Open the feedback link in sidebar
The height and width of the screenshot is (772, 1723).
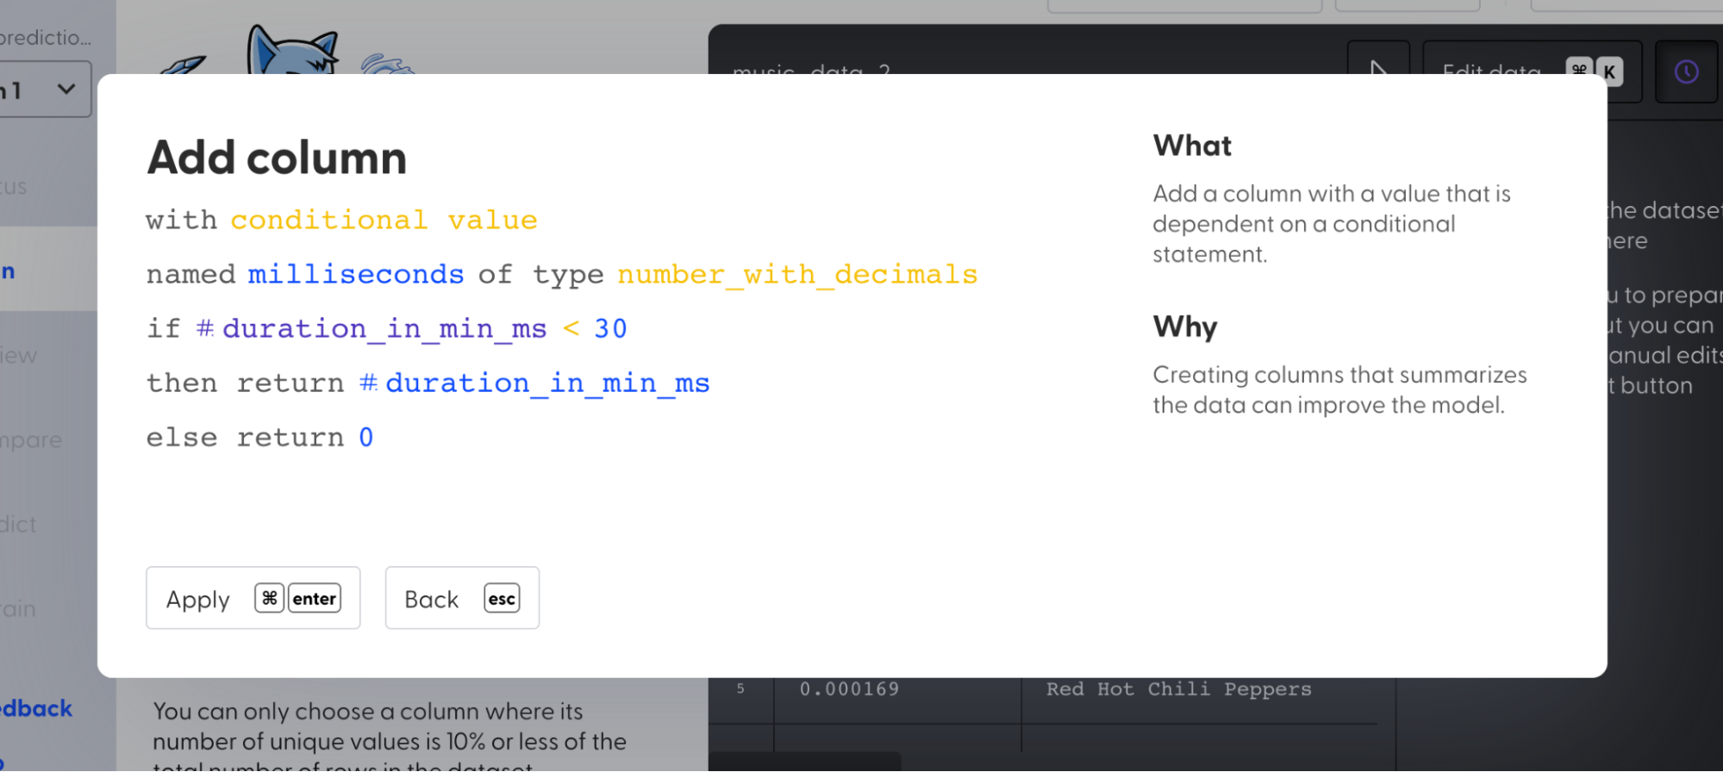coord(36,708)
